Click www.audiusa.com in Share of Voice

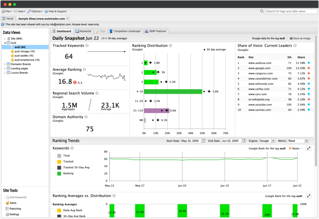pyautogui.click(x=260, y=63)
